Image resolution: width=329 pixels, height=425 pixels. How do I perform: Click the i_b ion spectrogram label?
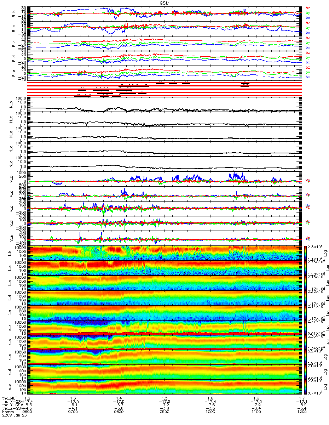click(10, 254)
